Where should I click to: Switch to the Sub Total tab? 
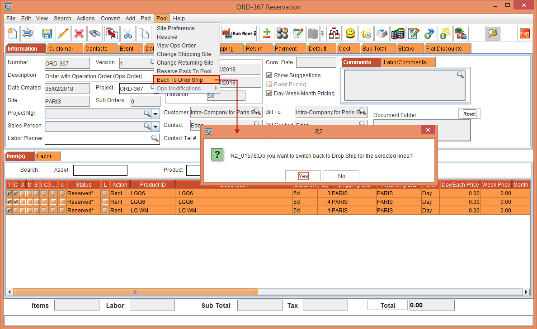374,49
